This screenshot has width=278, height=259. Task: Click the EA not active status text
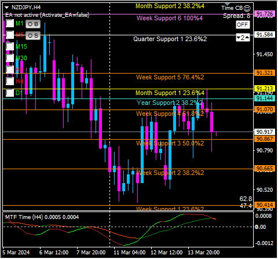tap(47, 15)
